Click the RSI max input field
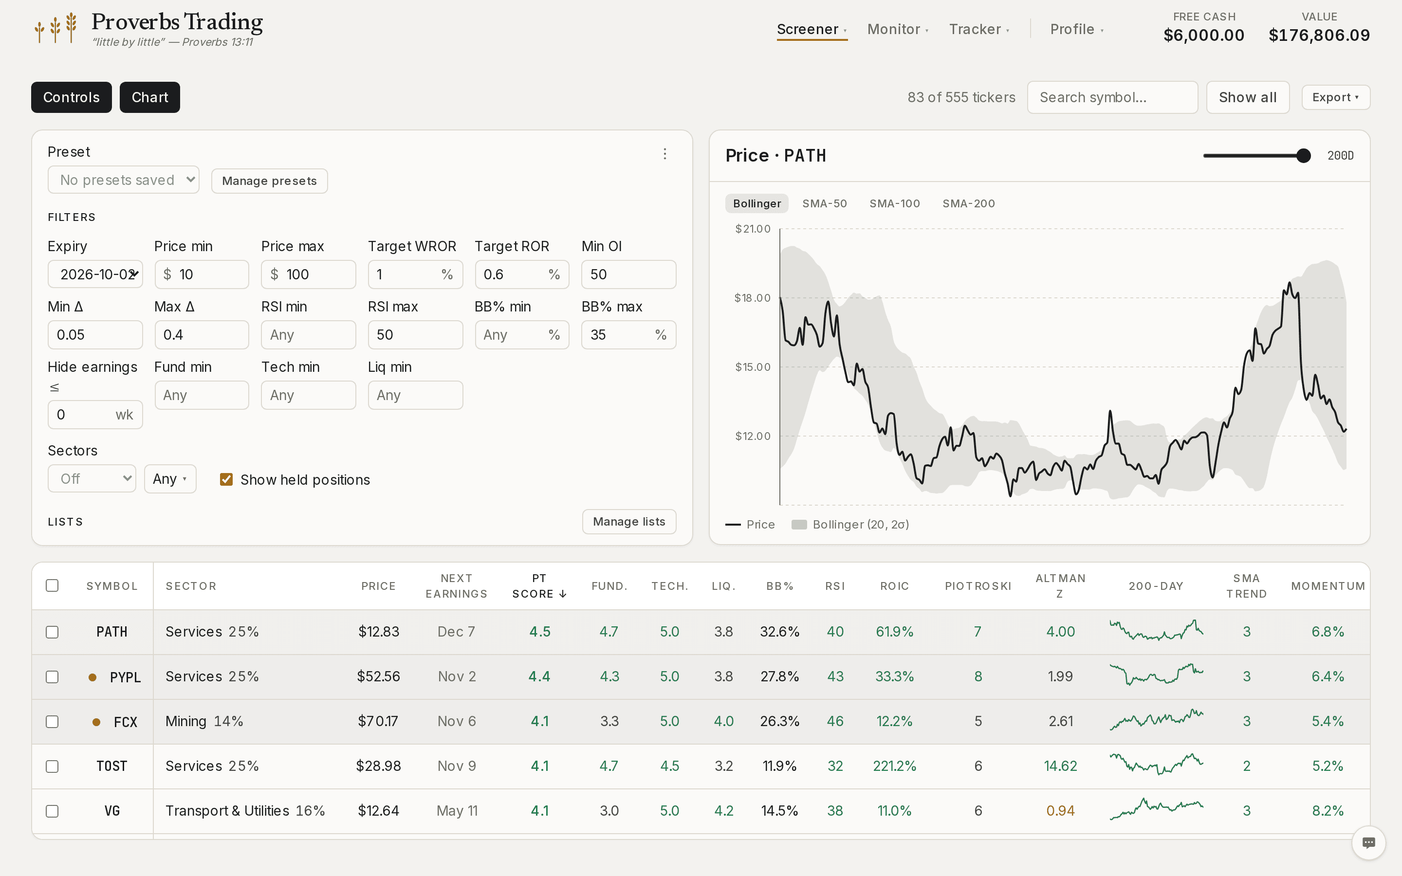Image resolution: width=1402 pixels, height=876 pixels. (415, 334)
